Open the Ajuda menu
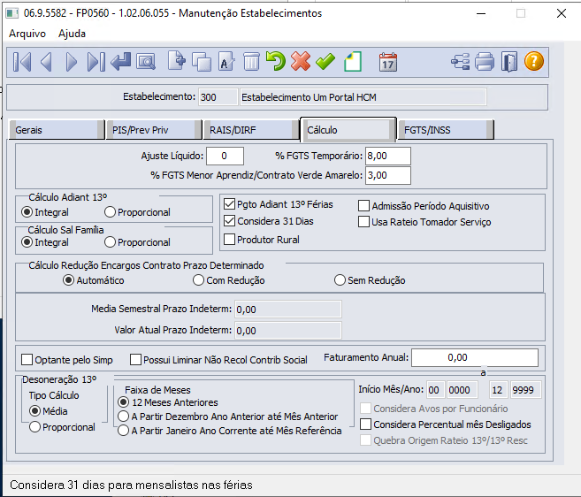The image size is (581, 497). (x=72, y=34)
